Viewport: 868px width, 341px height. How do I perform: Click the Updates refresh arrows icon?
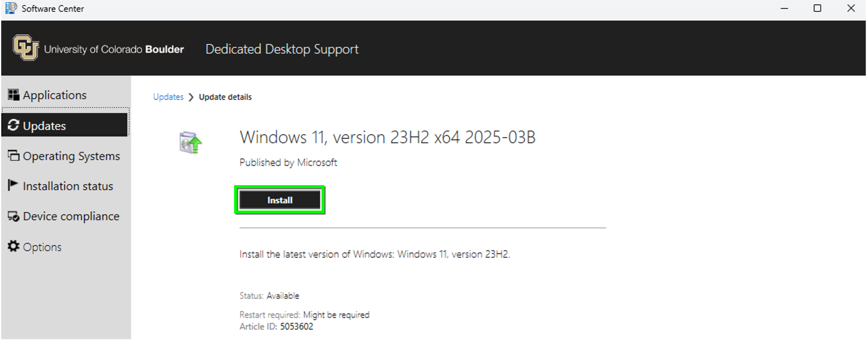(x=13, y=125)
